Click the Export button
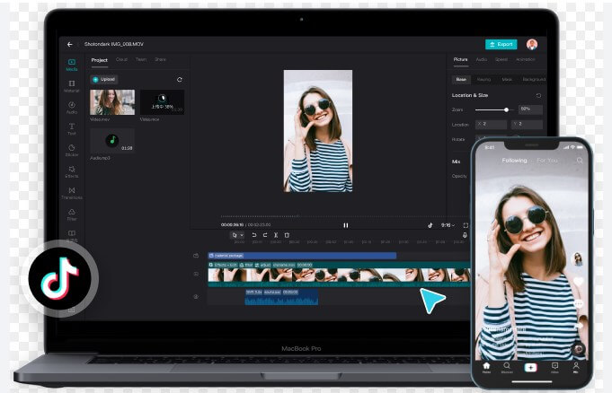The width and height of the screenshot is (612, 393). (501, 44)
